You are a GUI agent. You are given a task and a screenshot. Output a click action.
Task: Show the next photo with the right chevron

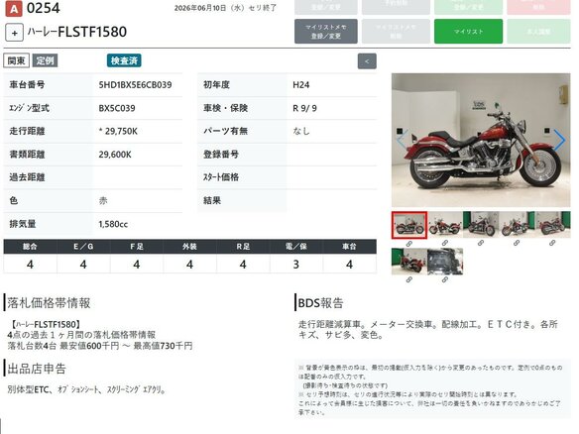[x=559, y=140]
